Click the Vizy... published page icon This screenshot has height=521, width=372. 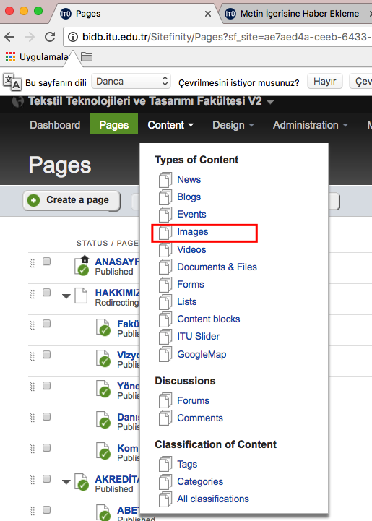[103, 358]
